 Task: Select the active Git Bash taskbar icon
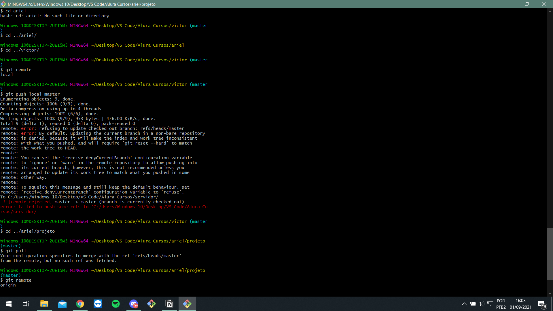point(187,304)
